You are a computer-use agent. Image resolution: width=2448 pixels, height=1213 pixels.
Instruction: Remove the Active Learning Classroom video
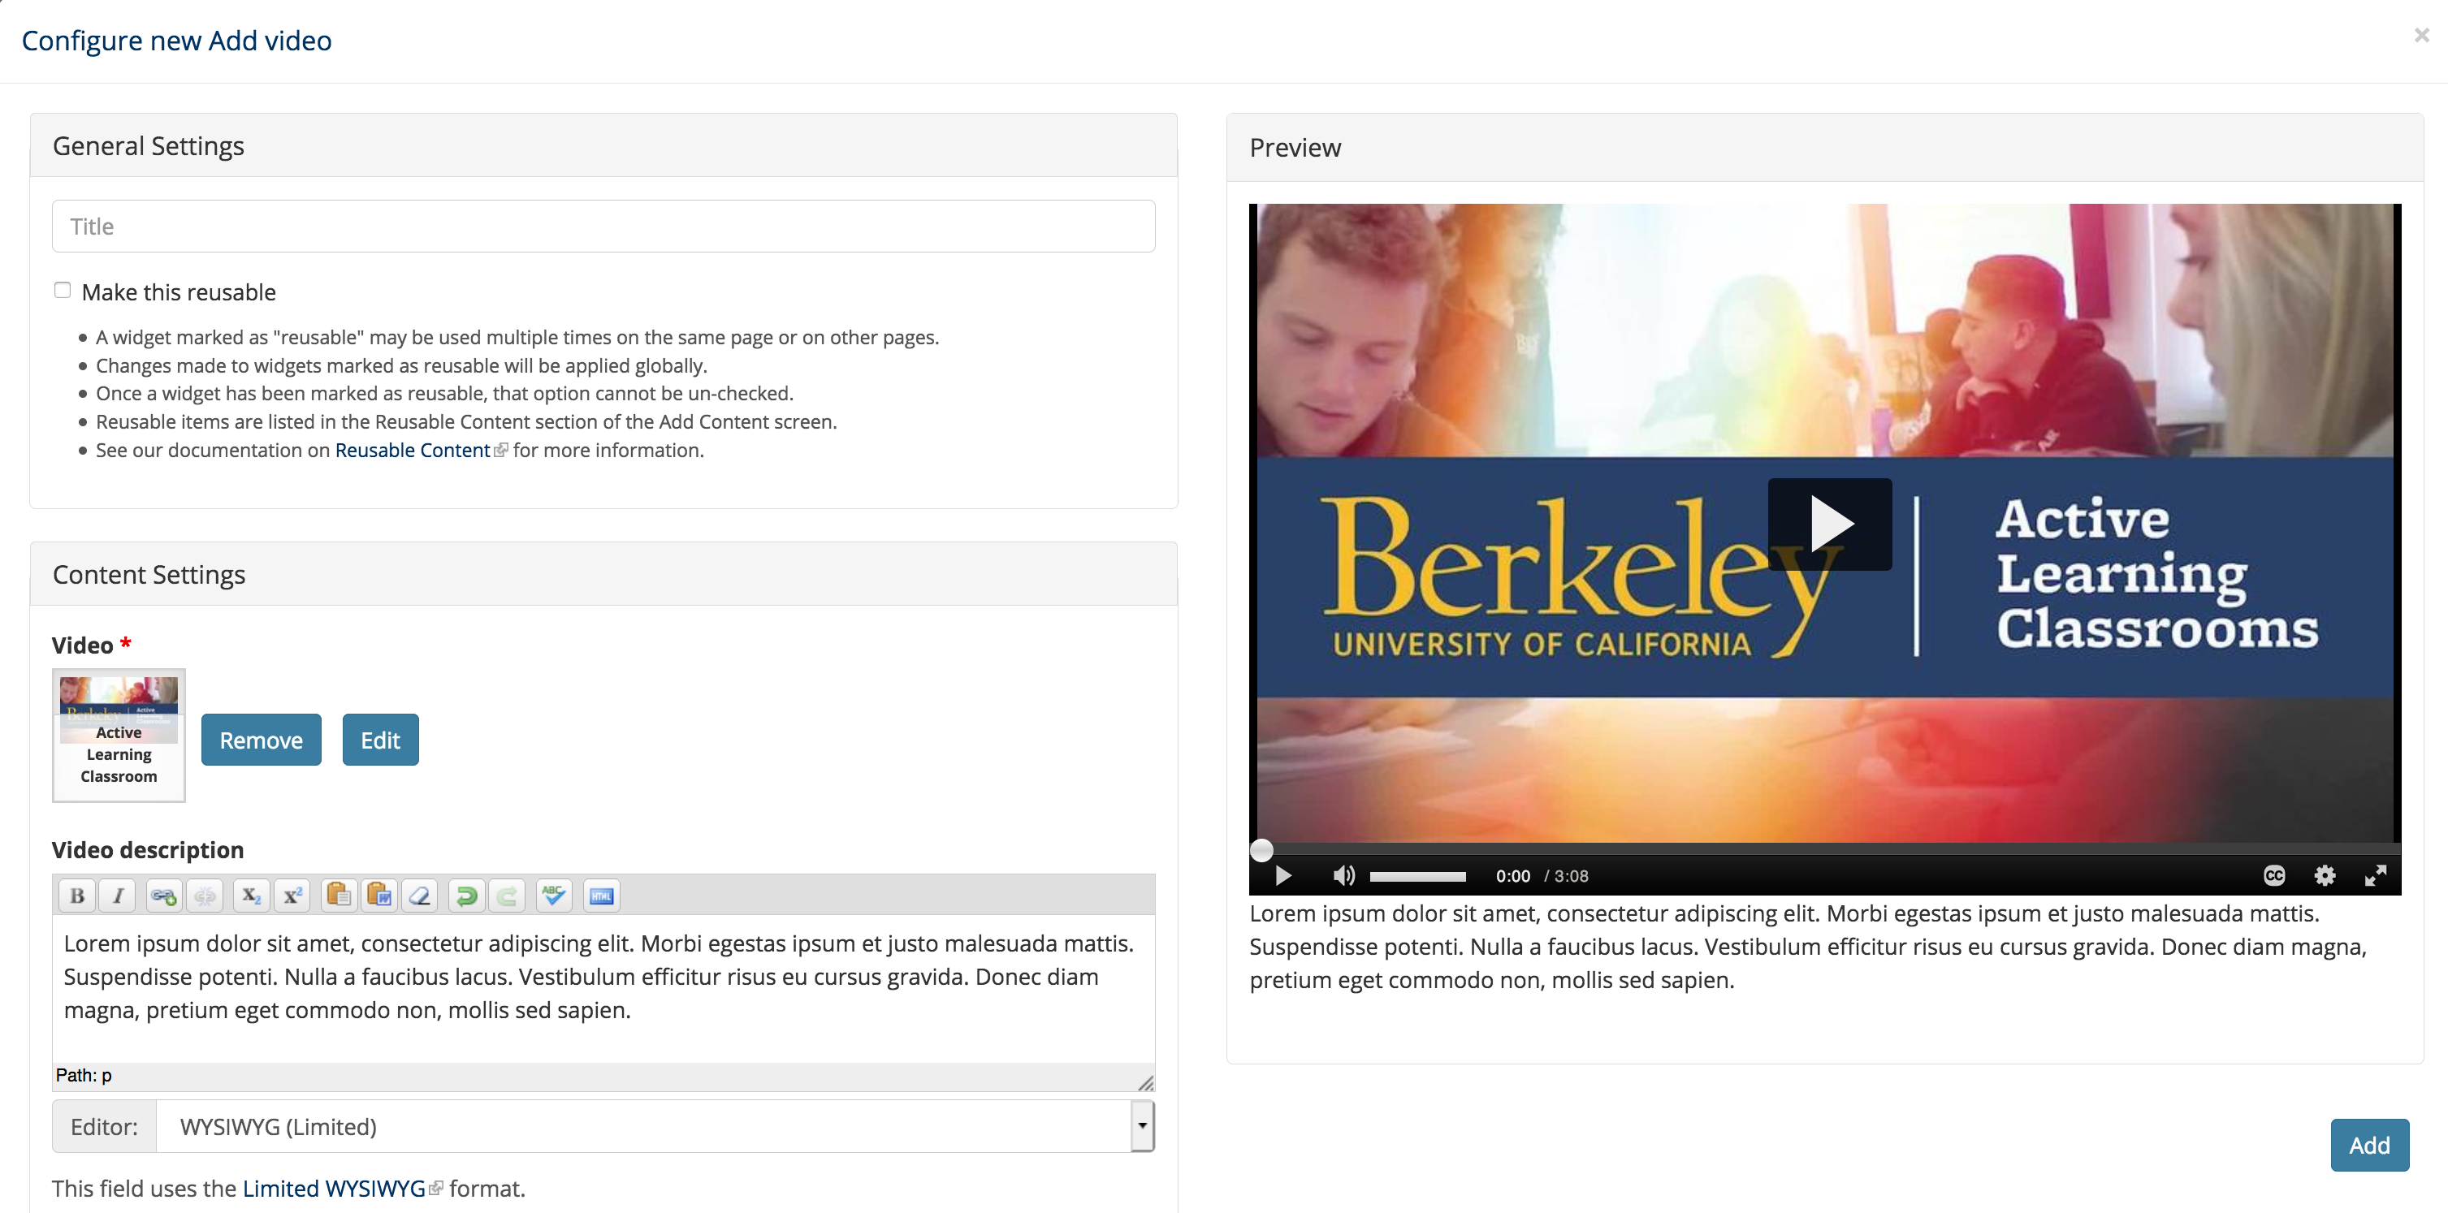coord(261,739)
